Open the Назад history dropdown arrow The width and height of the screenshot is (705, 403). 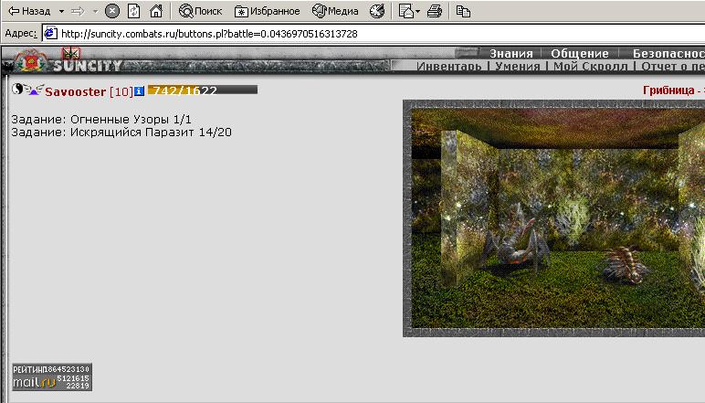pos(61,11)
